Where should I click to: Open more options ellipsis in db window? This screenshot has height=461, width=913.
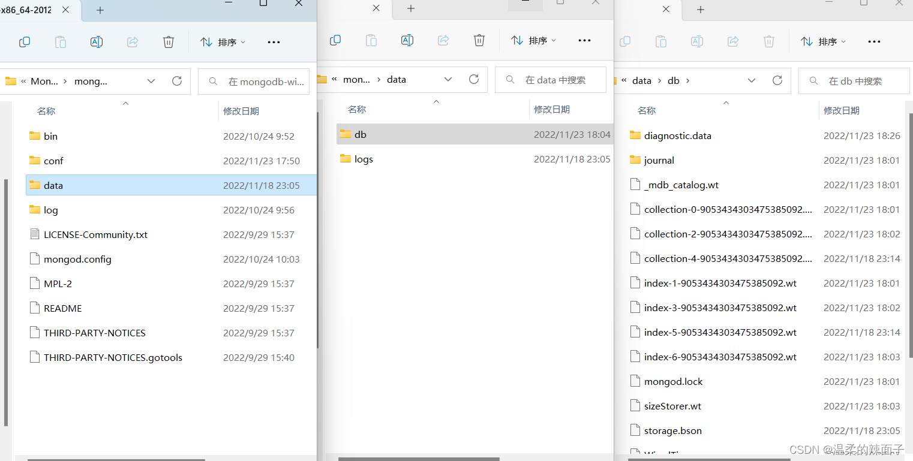874,41
